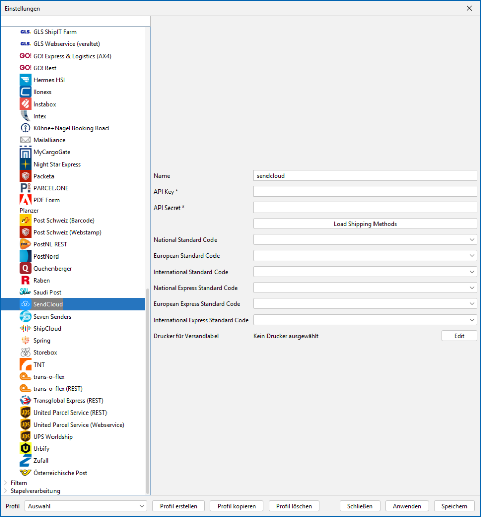The width and height of the screenshot is (481, 517).
Task: Click the Österreichische Post icon
Action: point(25,473)
